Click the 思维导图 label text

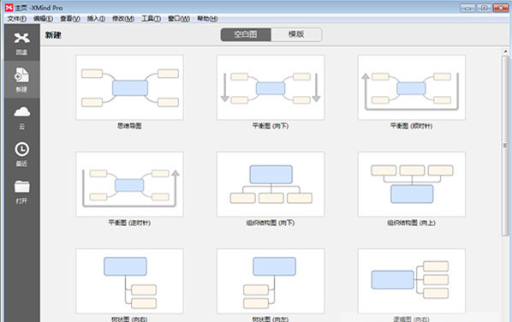[x=129, y=126]
